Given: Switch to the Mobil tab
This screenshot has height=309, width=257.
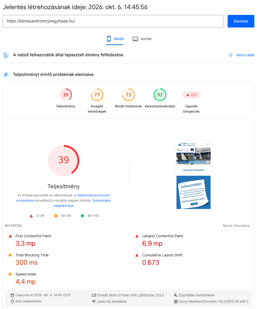Looking at the screenshot, I should pos(115,39).
